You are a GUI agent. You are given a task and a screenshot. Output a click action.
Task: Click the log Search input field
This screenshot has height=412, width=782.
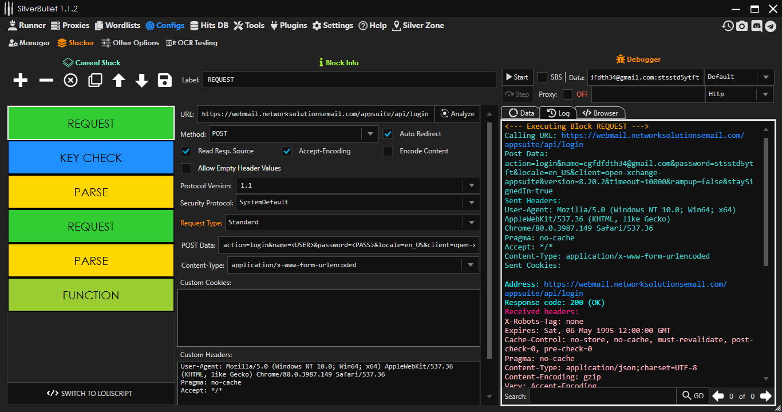click(x=602, y=396)
